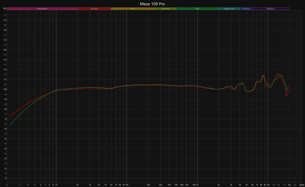The height and width of the screenshot is (187, 305).
Task: Select the Brilliance band bar
Action: click(271, 9)
